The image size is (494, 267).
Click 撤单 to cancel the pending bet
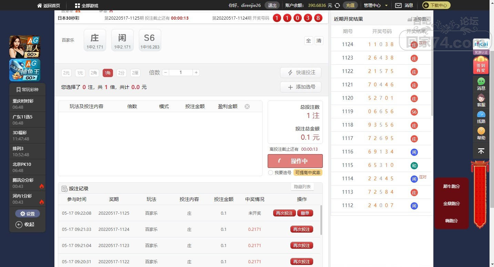[x=305, y=213]
